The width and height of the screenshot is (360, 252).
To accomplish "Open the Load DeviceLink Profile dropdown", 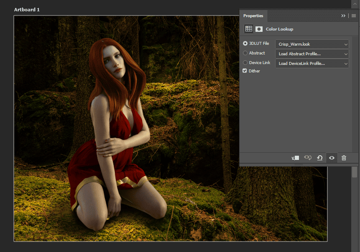I will click(x=311, y=63).
